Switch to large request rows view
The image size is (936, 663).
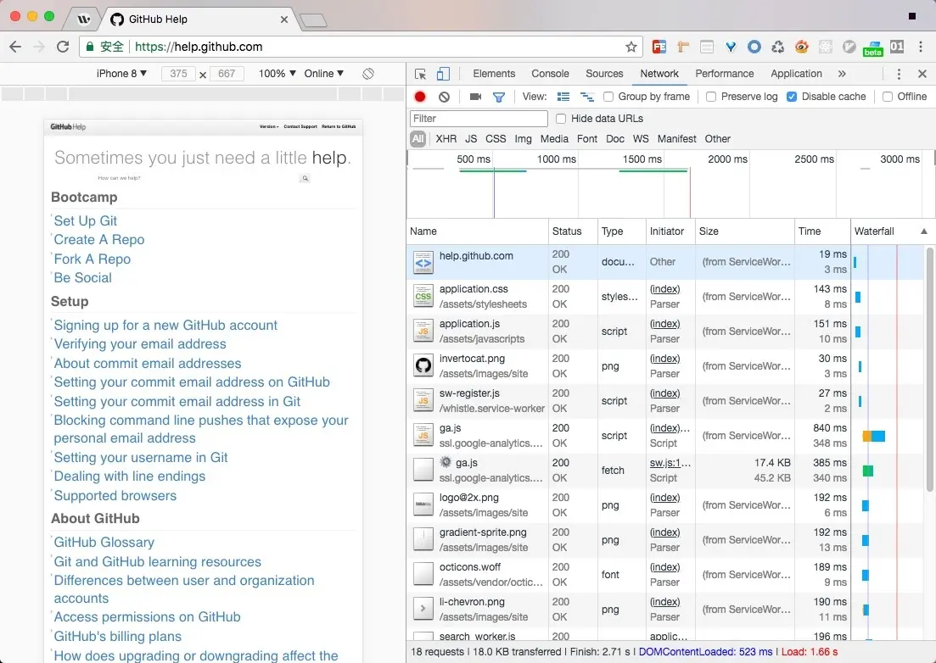pos(563,97)
